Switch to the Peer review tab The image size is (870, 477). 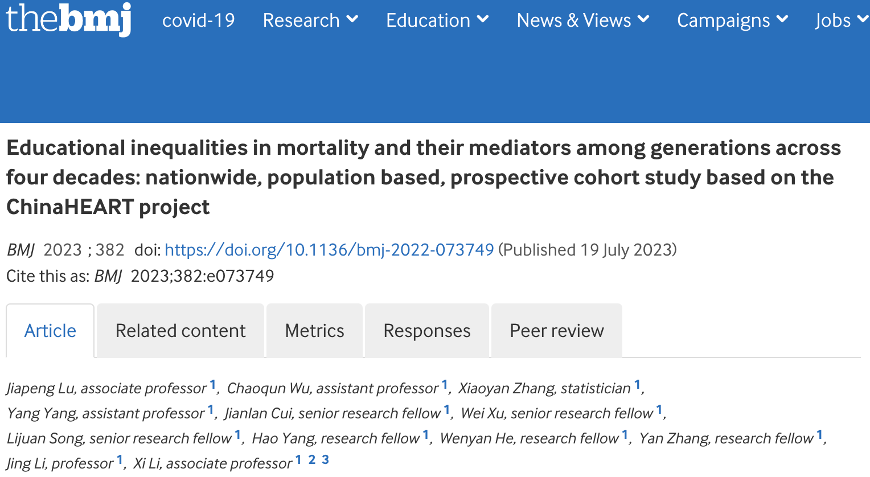(x=556, y=331)
